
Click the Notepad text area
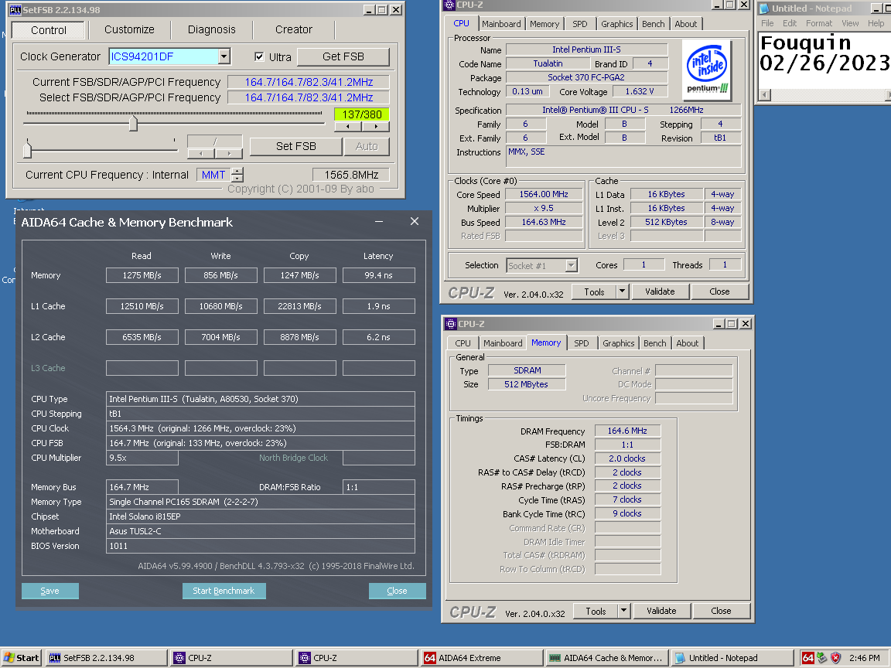[x=824, y=60]
